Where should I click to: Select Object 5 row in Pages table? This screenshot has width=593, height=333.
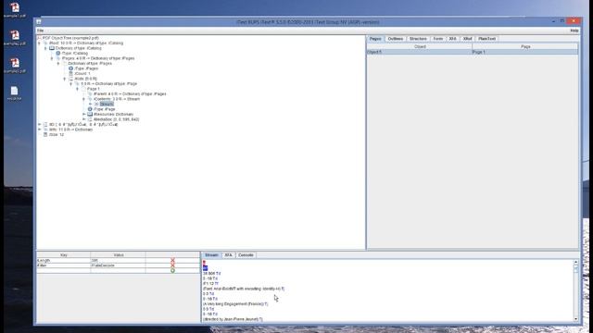point(420,52)
